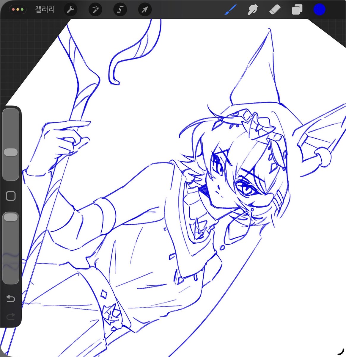Redo the undone stroke
346x357 pixels.
tap(11, 317)
